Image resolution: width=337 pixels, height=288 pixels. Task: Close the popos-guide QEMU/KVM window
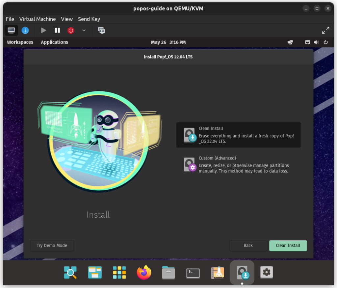[x=328, y=8]
